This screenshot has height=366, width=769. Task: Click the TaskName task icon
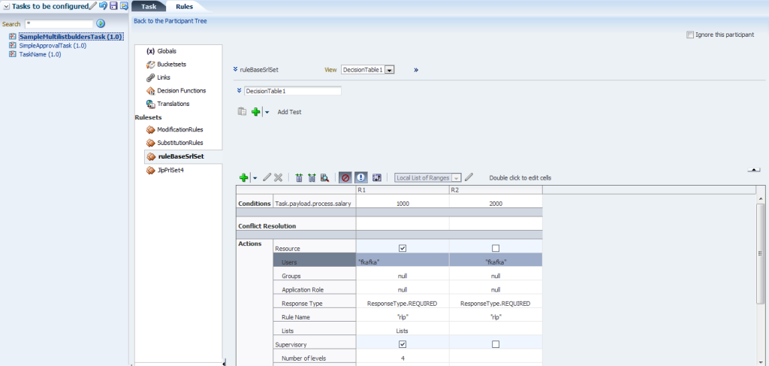point(13,54)
